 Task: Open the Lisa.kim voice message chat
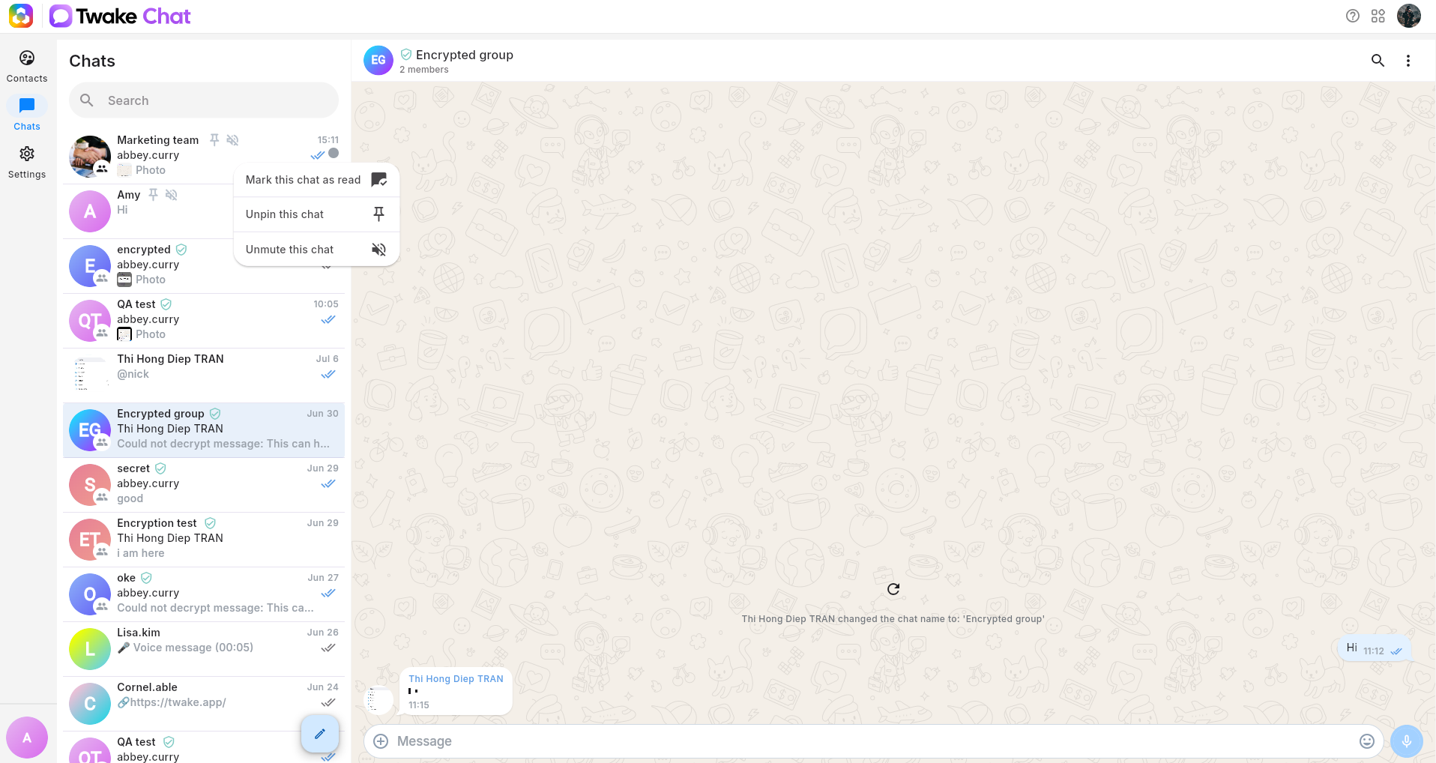[204, 649]
